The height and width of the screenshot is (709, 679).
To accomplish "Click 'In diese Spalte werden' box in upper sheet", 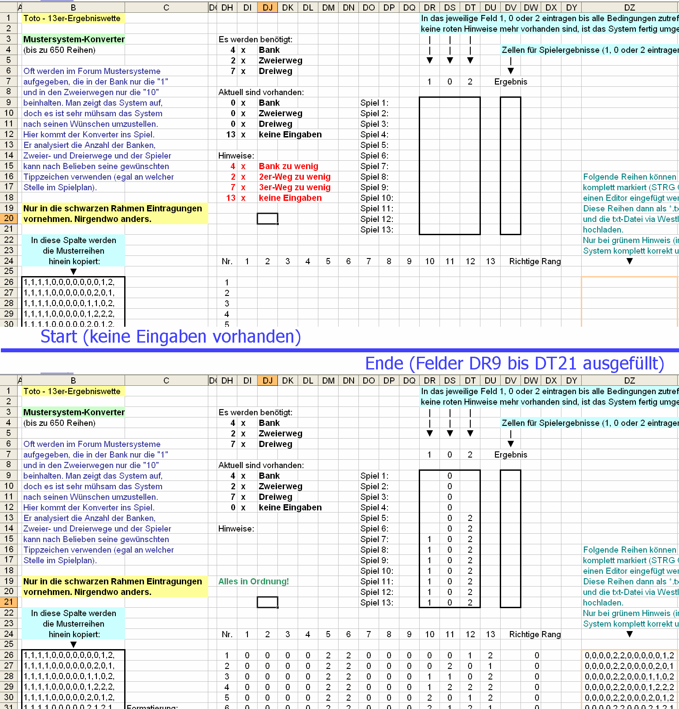I will click(x=74, y=240).
